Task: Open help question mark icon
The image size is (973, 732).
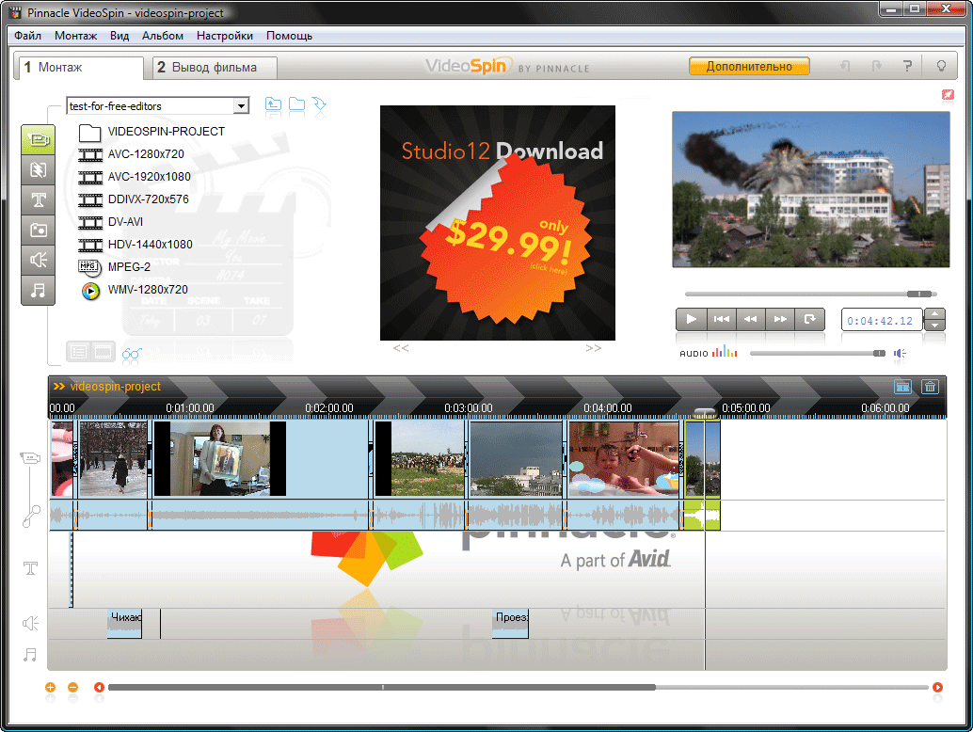Action: tap(908, 66)
